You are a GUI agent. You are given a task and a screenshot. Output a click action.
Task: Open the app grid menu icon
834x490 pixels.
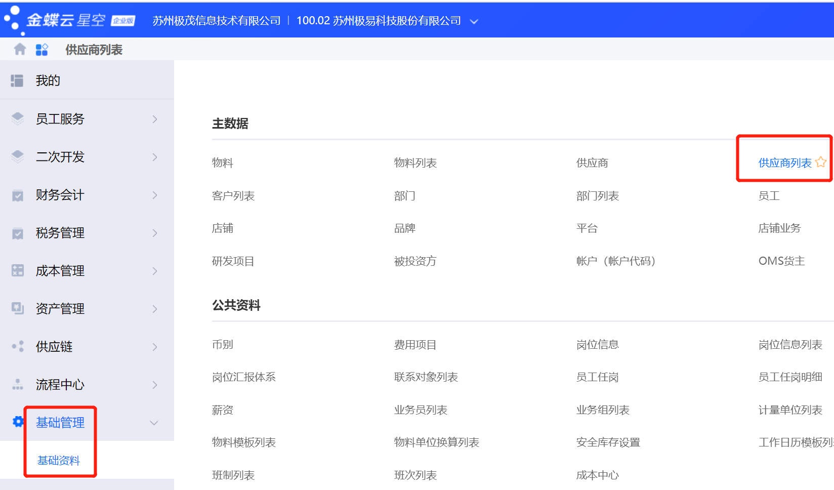[41, 49]
